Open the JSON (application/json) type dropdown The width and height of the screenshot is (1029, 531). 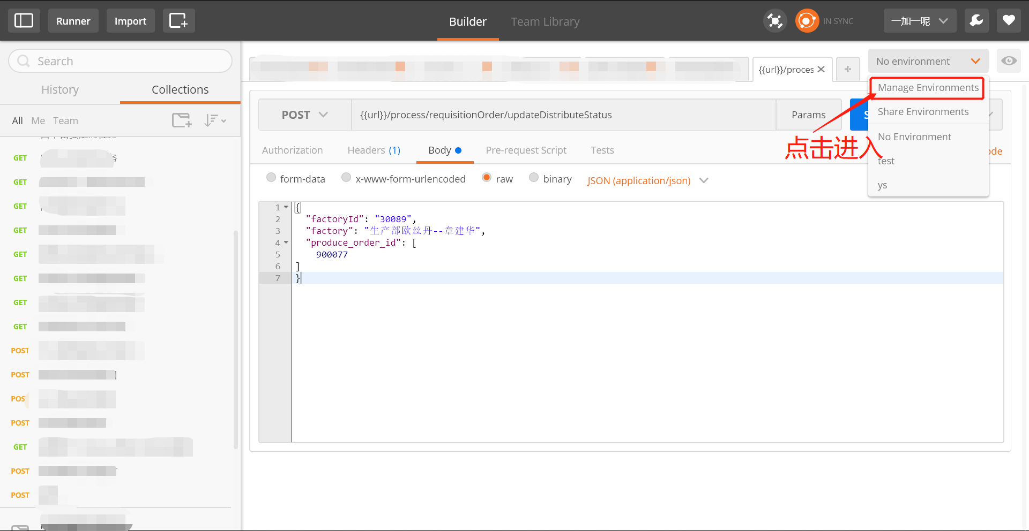(x=647, y=180)
